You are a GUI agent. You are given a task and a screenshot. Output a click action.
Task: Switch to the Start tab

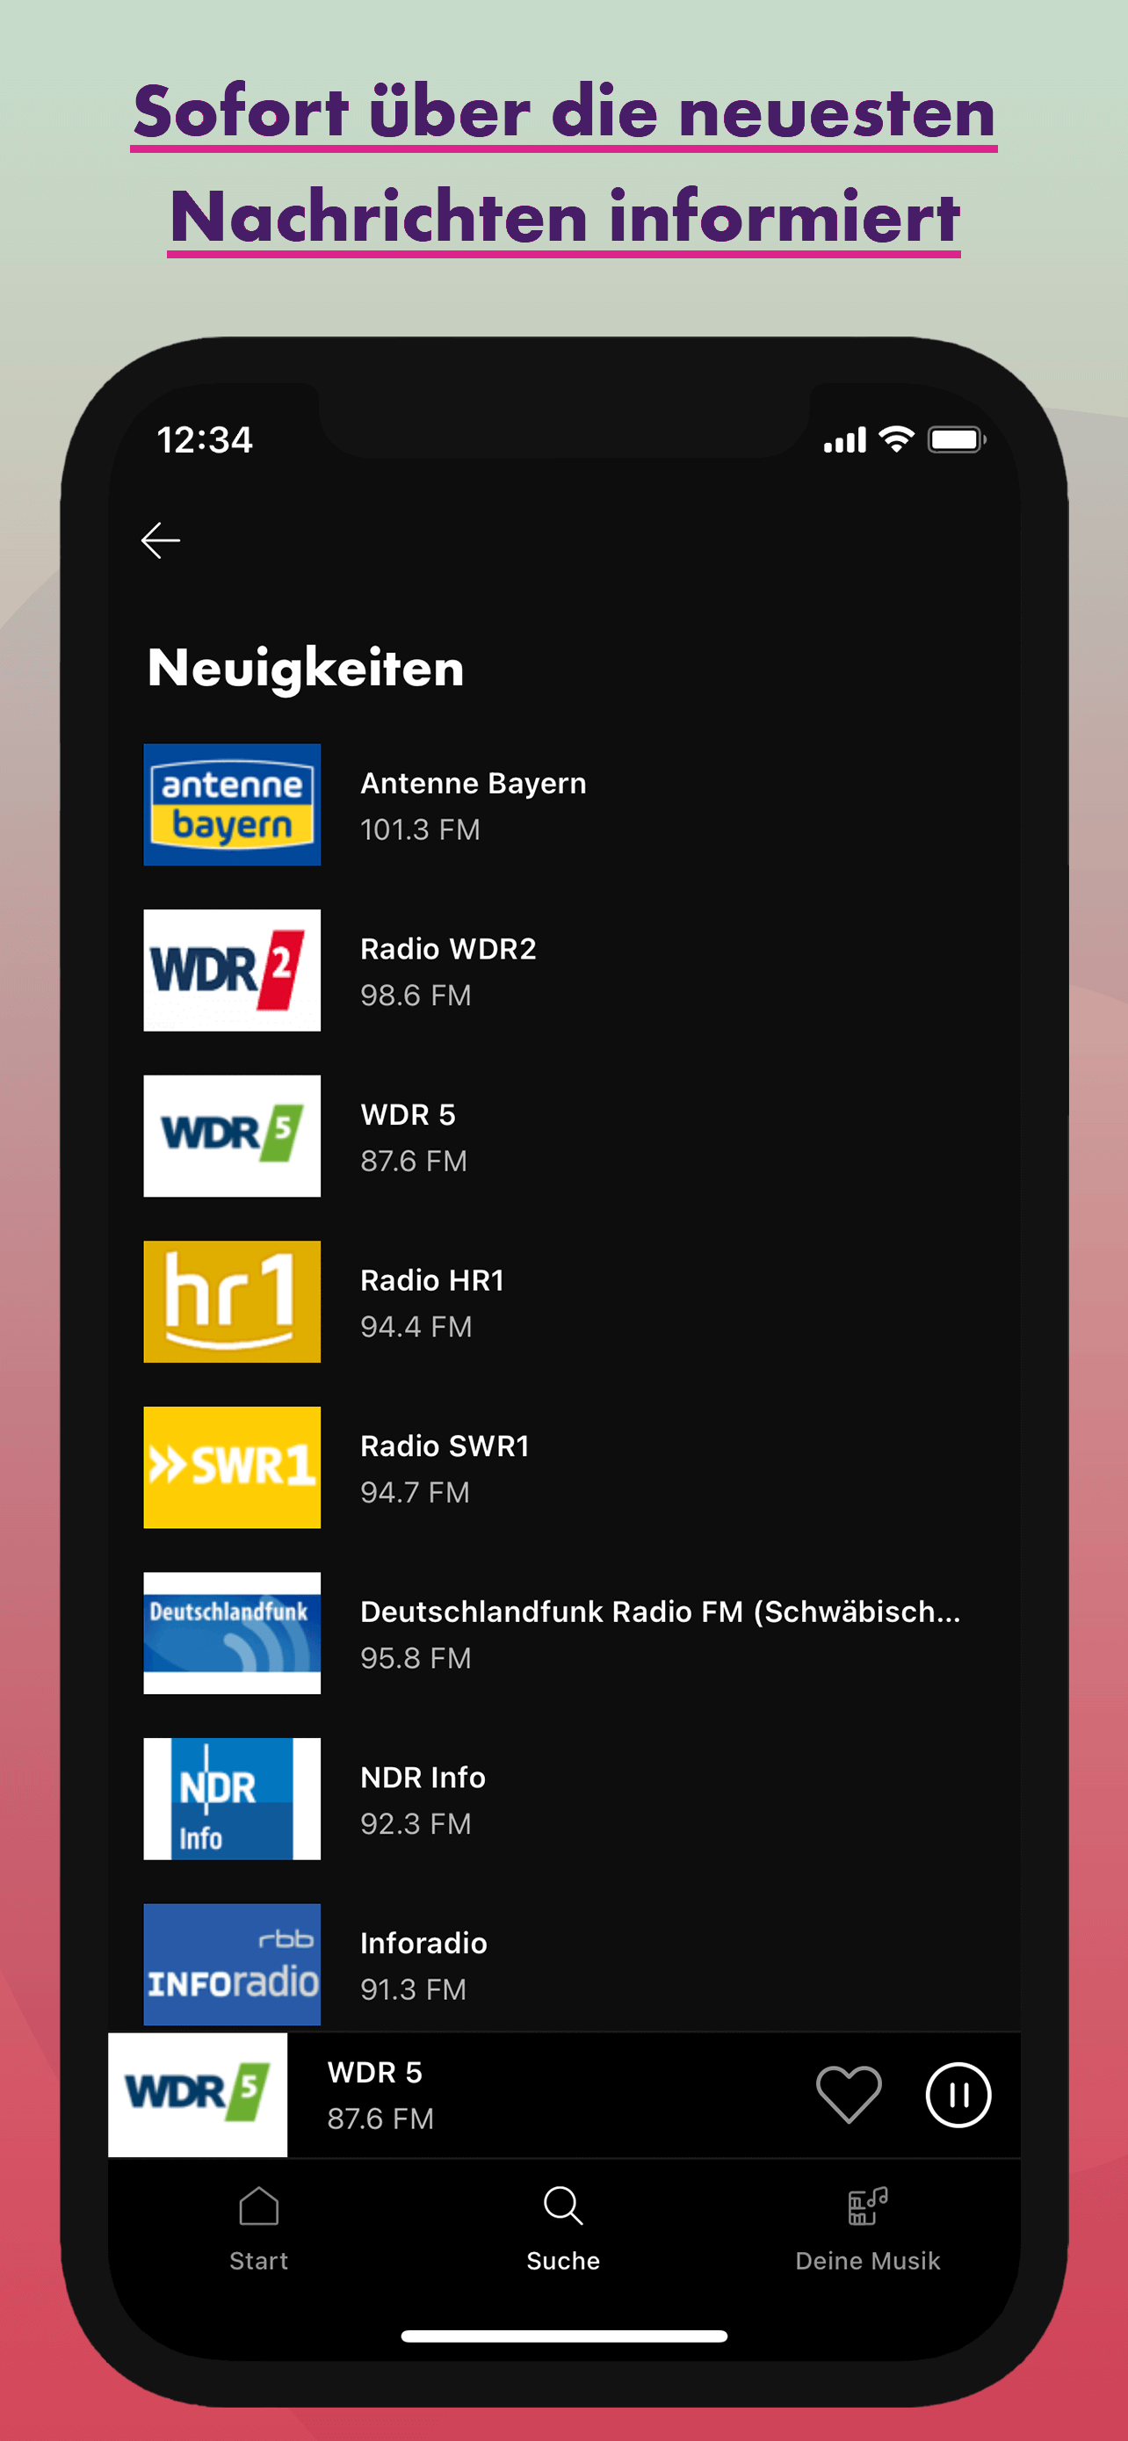coord(258,2231)
